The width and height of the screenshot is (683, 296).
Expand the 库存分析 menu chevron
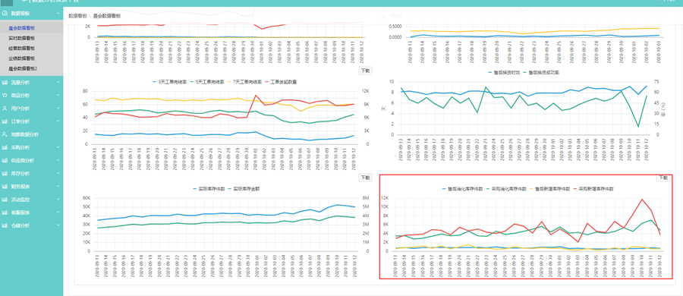pos(58,174)
